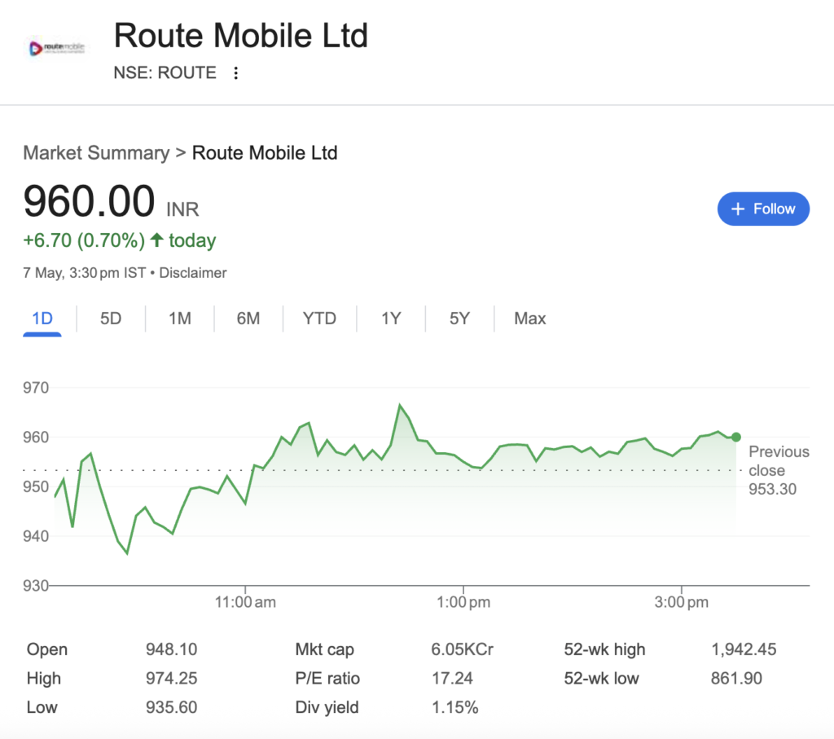Click the 52-wk low value 861.90
The image size is (834, 739).
[x=736, y=679]
